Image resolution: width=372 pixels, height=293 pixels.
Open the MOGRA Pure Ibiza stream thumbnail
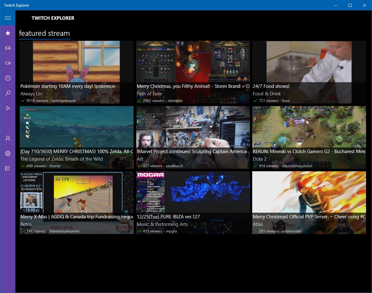tap(193, 203)
